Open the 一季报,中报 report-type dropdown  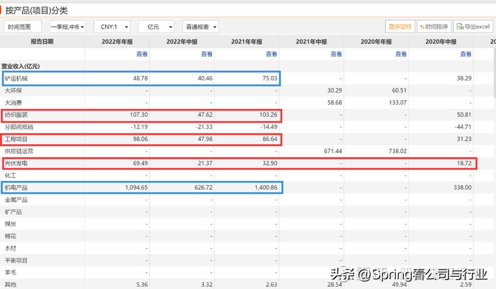click(x=68, y=27)
